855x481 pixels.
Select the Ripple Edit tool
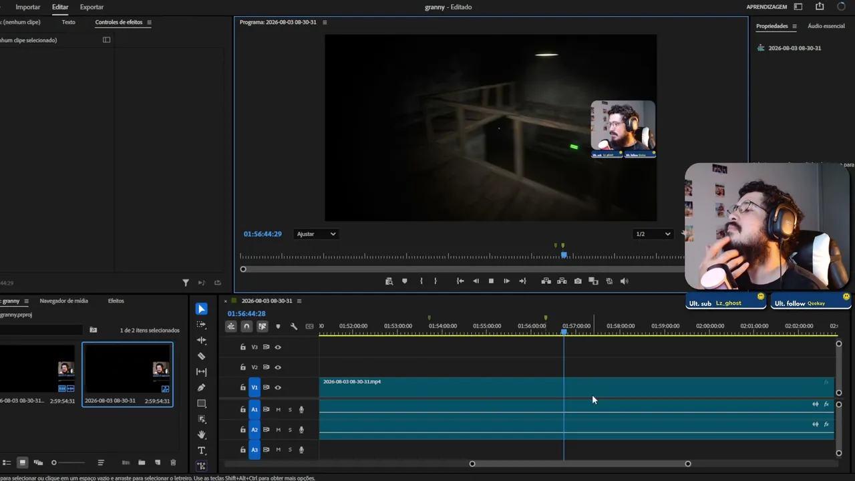(x=201, y=340)
